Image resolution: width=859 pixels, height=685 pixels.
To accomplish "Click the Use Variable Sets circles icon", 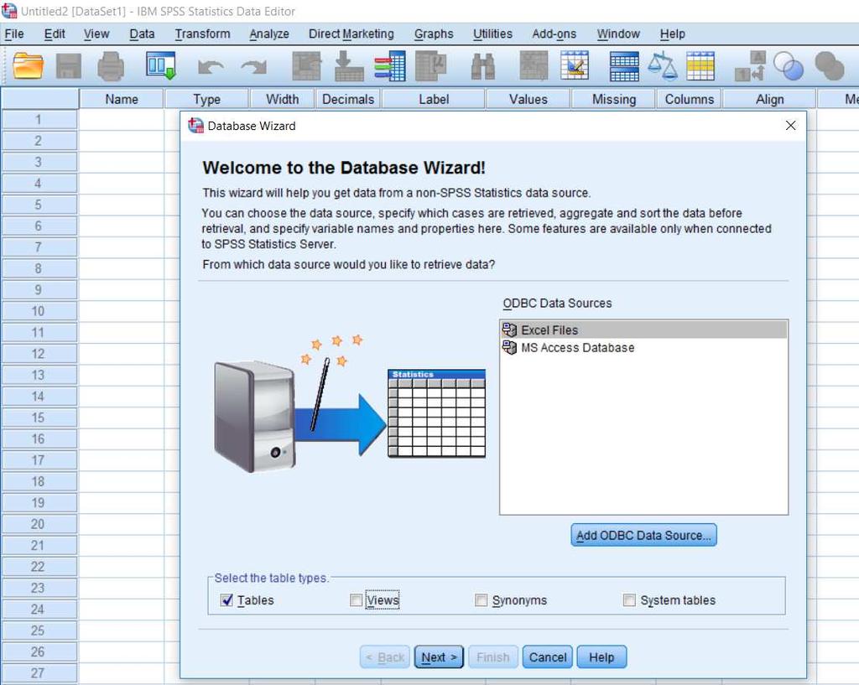I will (789, 65).
